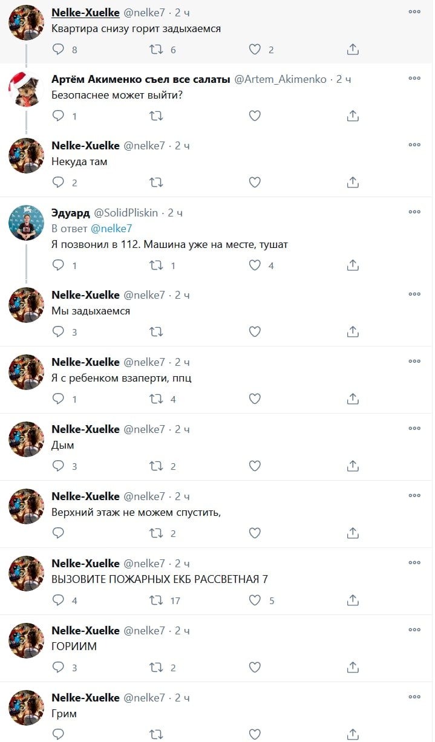Share the 'Некуда там' tweet
The width and height of the screenshot is (435, 742).
353,182
